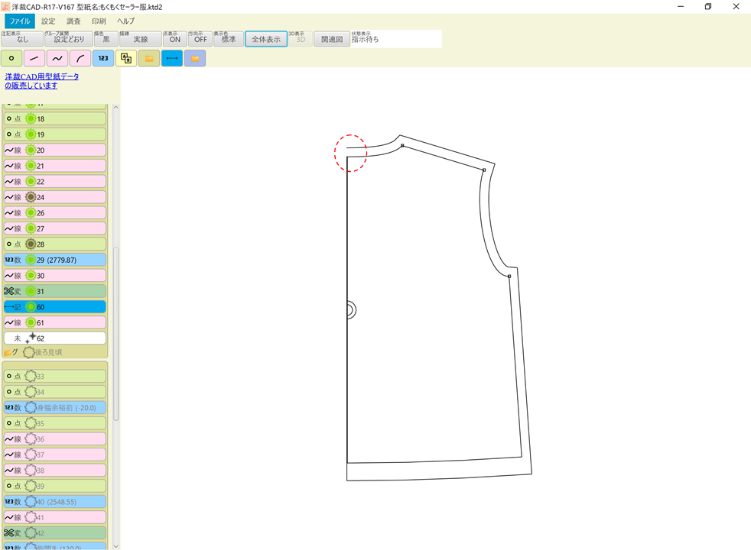The height and width of the screenshot is (550, 751).
Task: Select point row 39
Action: click(55, 486)
